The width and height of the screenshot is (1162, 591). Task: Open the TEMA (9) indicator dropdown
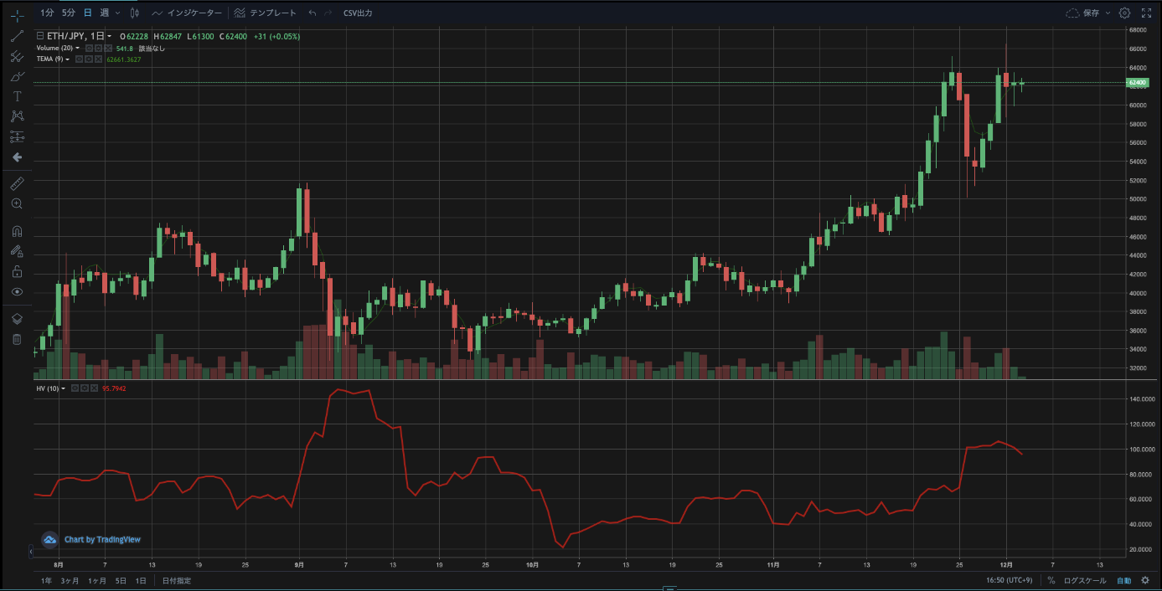(x=67, y=59)
